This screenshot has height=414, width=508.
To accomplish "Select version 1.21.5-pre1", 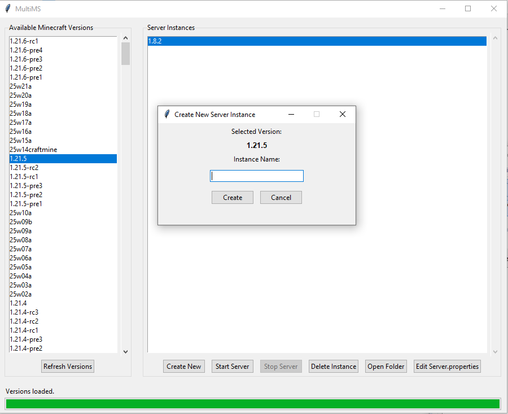I will coord(63,204).
